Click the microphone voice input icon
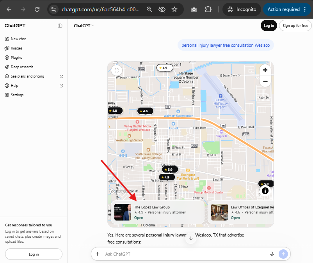313x263 pixels. pos(272,254)
